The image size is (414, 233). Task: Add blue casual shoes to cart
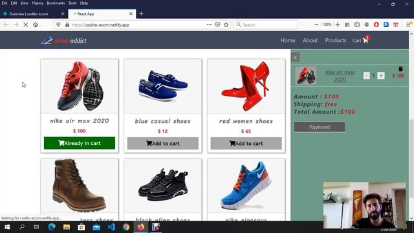(162, 143)
